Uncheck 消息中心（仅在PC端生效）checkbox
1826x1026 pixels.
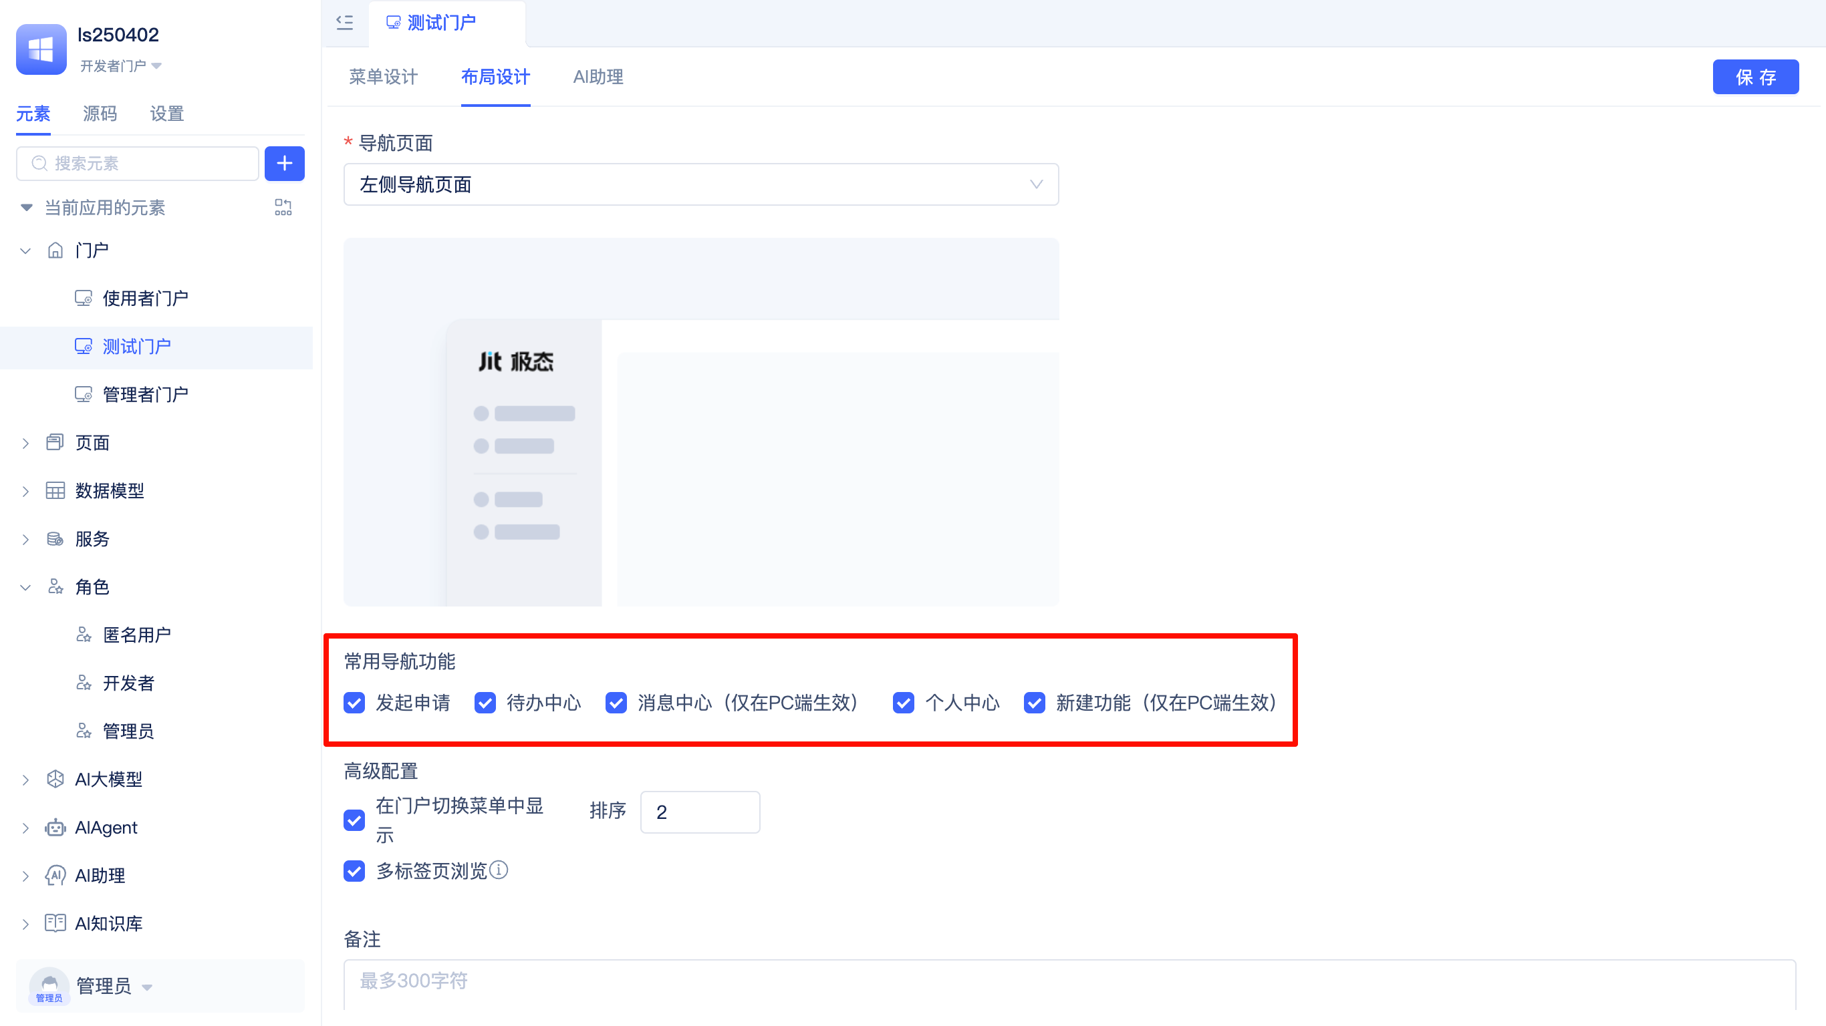[x=616, y=703]
